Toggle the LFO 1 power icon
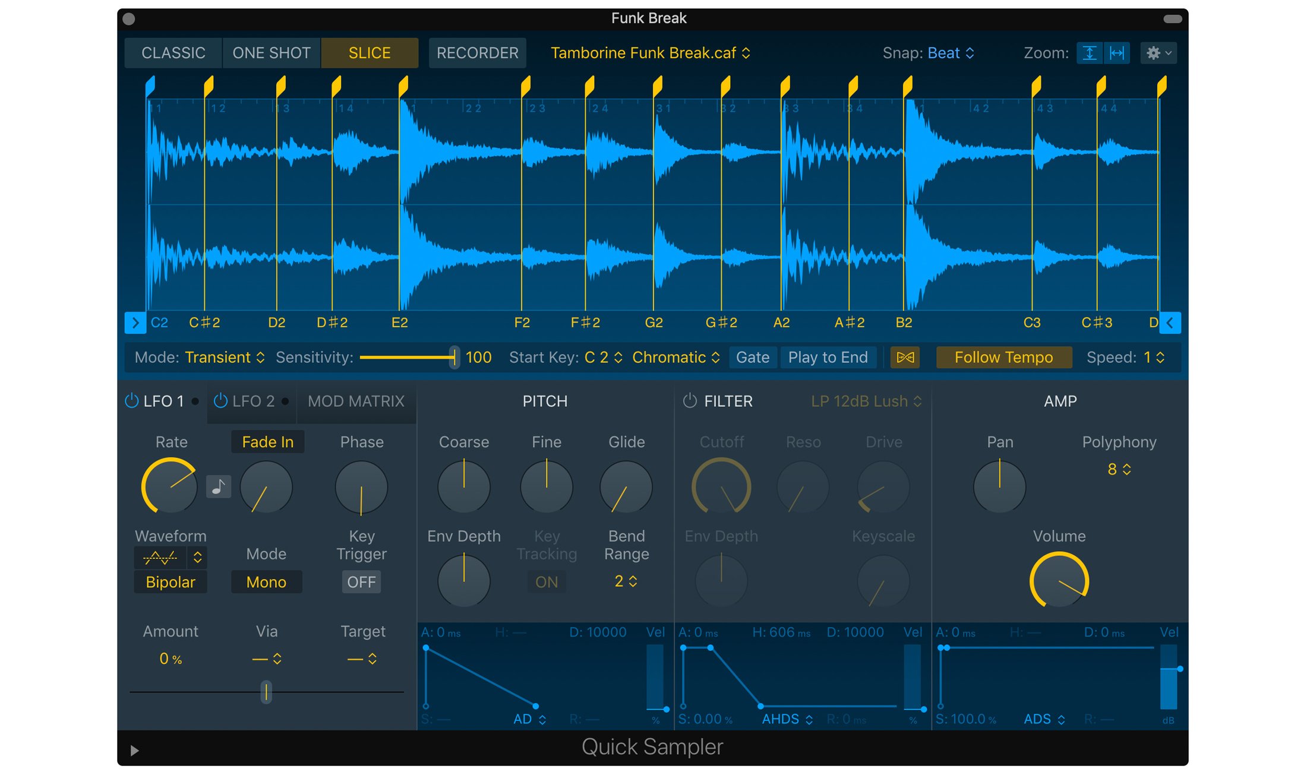The image size is (1307, 772). pyautogui.click(x=131, y=401)
